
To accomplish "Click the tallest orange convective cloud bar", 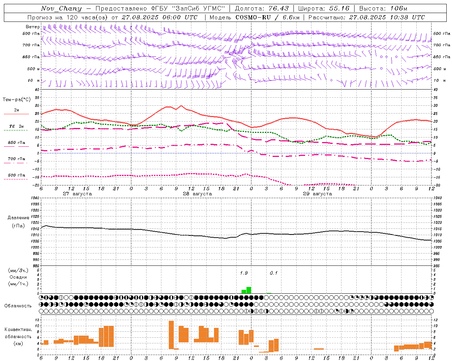I will (171, 335).
